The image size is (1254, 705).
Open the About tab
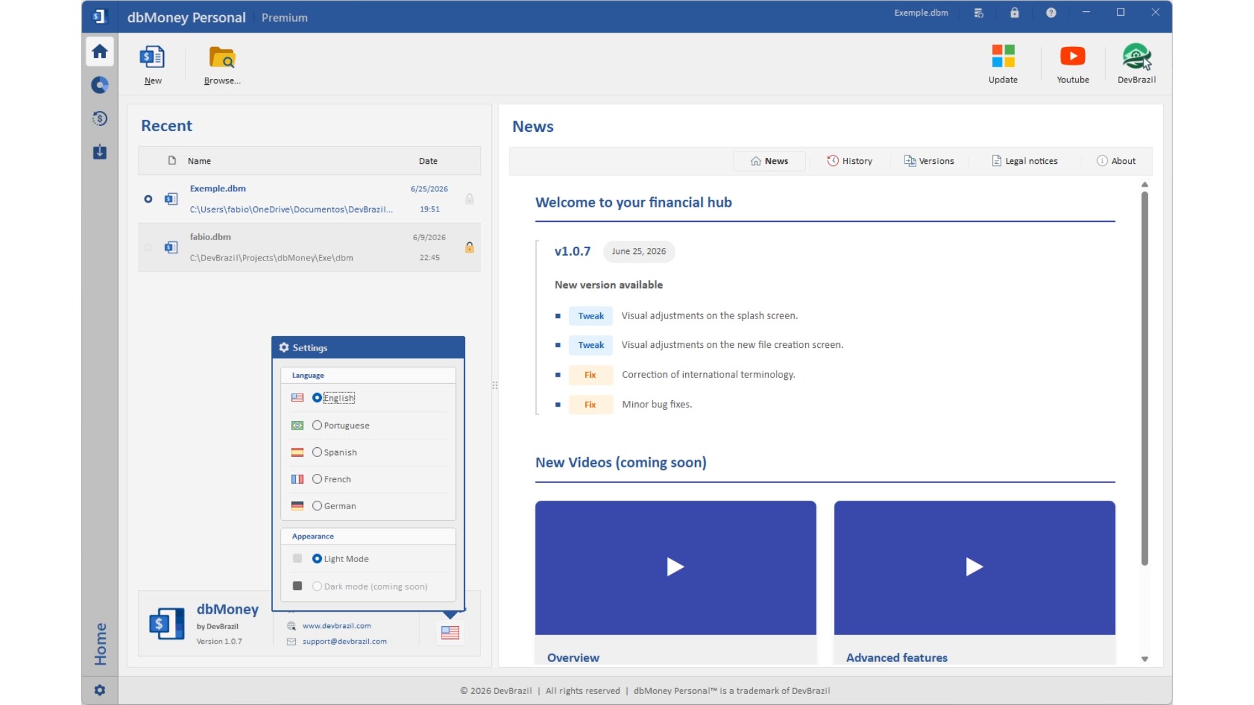1116,161
